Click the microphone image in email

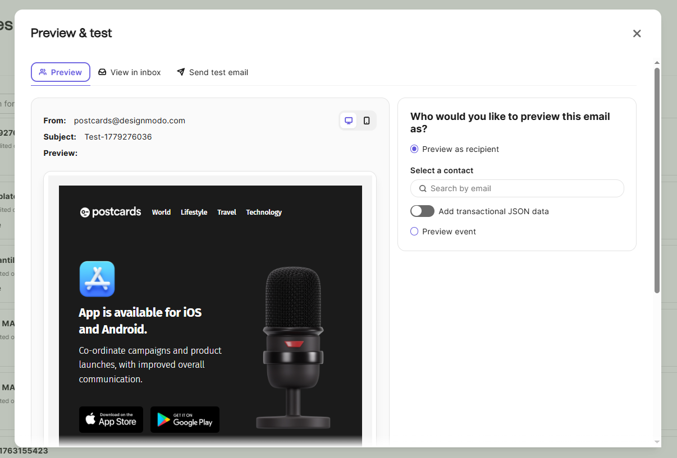[293, 348]
